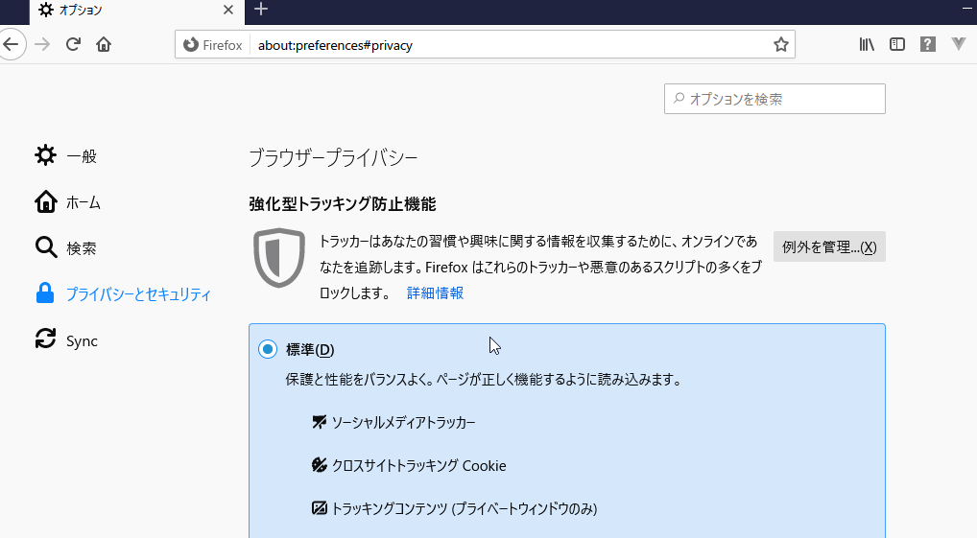The image size is (977, 538).
Task: Click the question mark help toolbar icon
Action: click(x=928, y=45)
